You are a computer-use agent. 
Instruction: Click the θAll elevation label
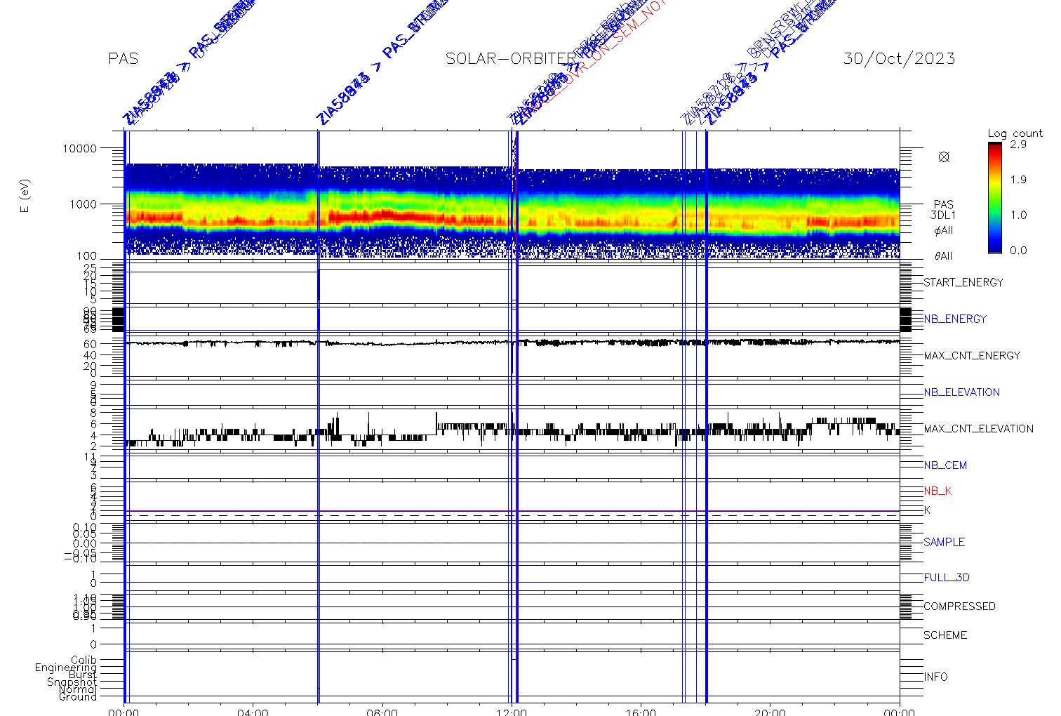[x=944, y=256]
